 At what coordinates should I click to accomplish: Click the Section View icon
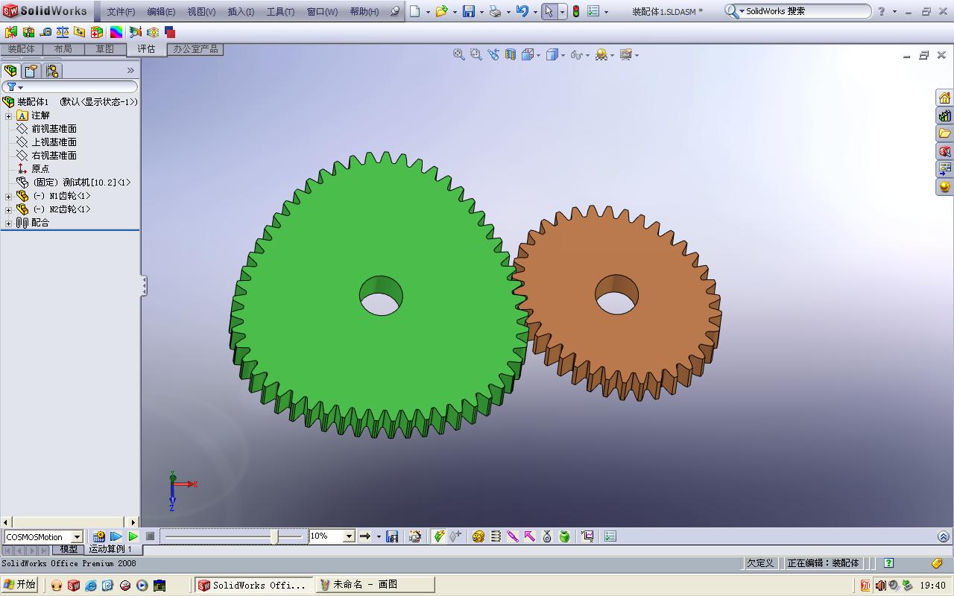pyautogui.click(x=511, y=54)
